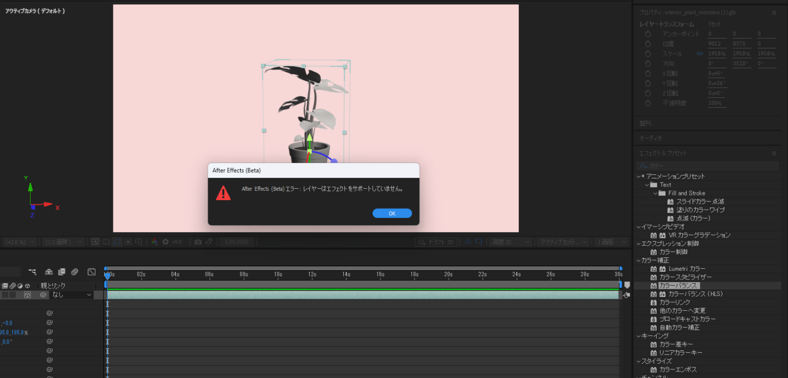
Task: Click the show channel color icon in viewer
Action: point(154,242)
